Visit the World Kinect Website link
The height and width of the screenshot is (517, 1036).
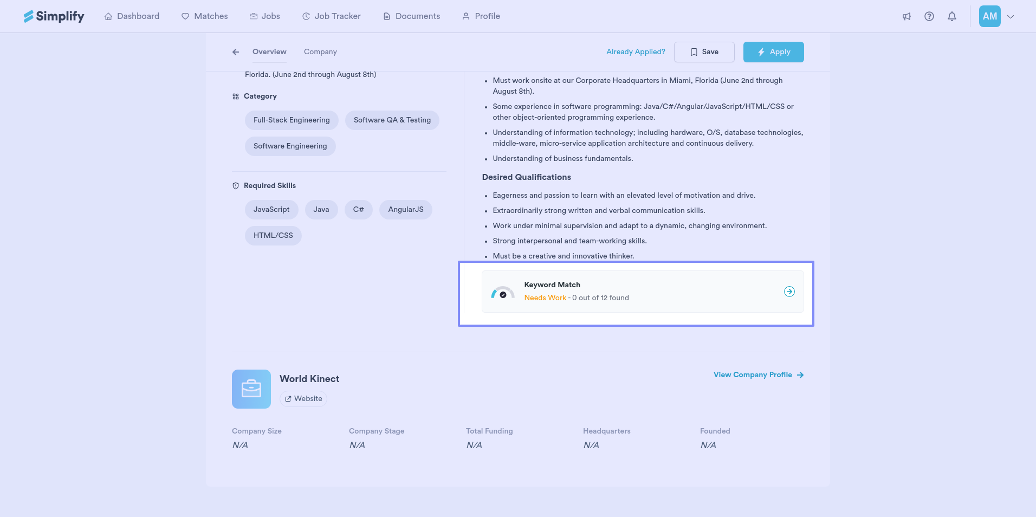[303, 399]
